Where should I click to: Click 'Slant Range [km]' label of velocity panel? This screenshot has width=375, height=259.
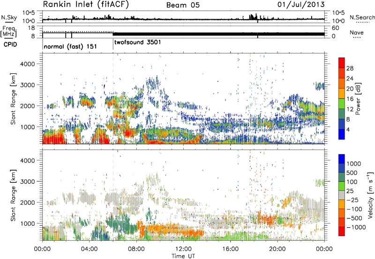click(x=13, y=195)
